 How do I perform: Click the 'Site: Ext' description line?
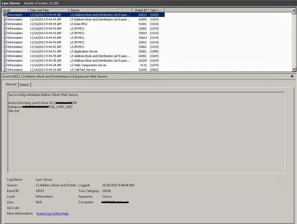pos(14,111)
